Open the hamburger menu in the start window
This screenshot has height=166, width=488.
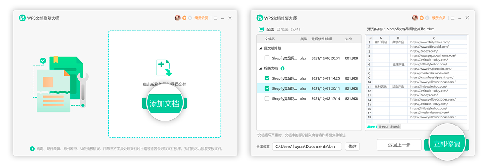coord(215,18)
